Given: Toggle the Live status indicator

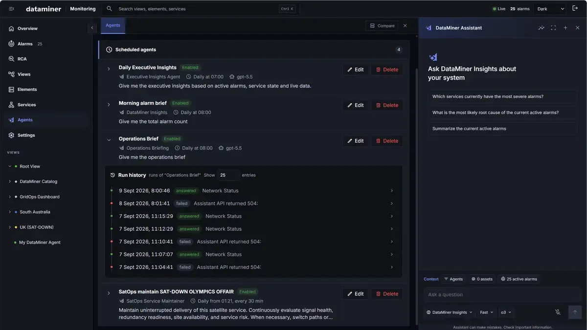Looking at the screenshot, I should coord(499,9).
